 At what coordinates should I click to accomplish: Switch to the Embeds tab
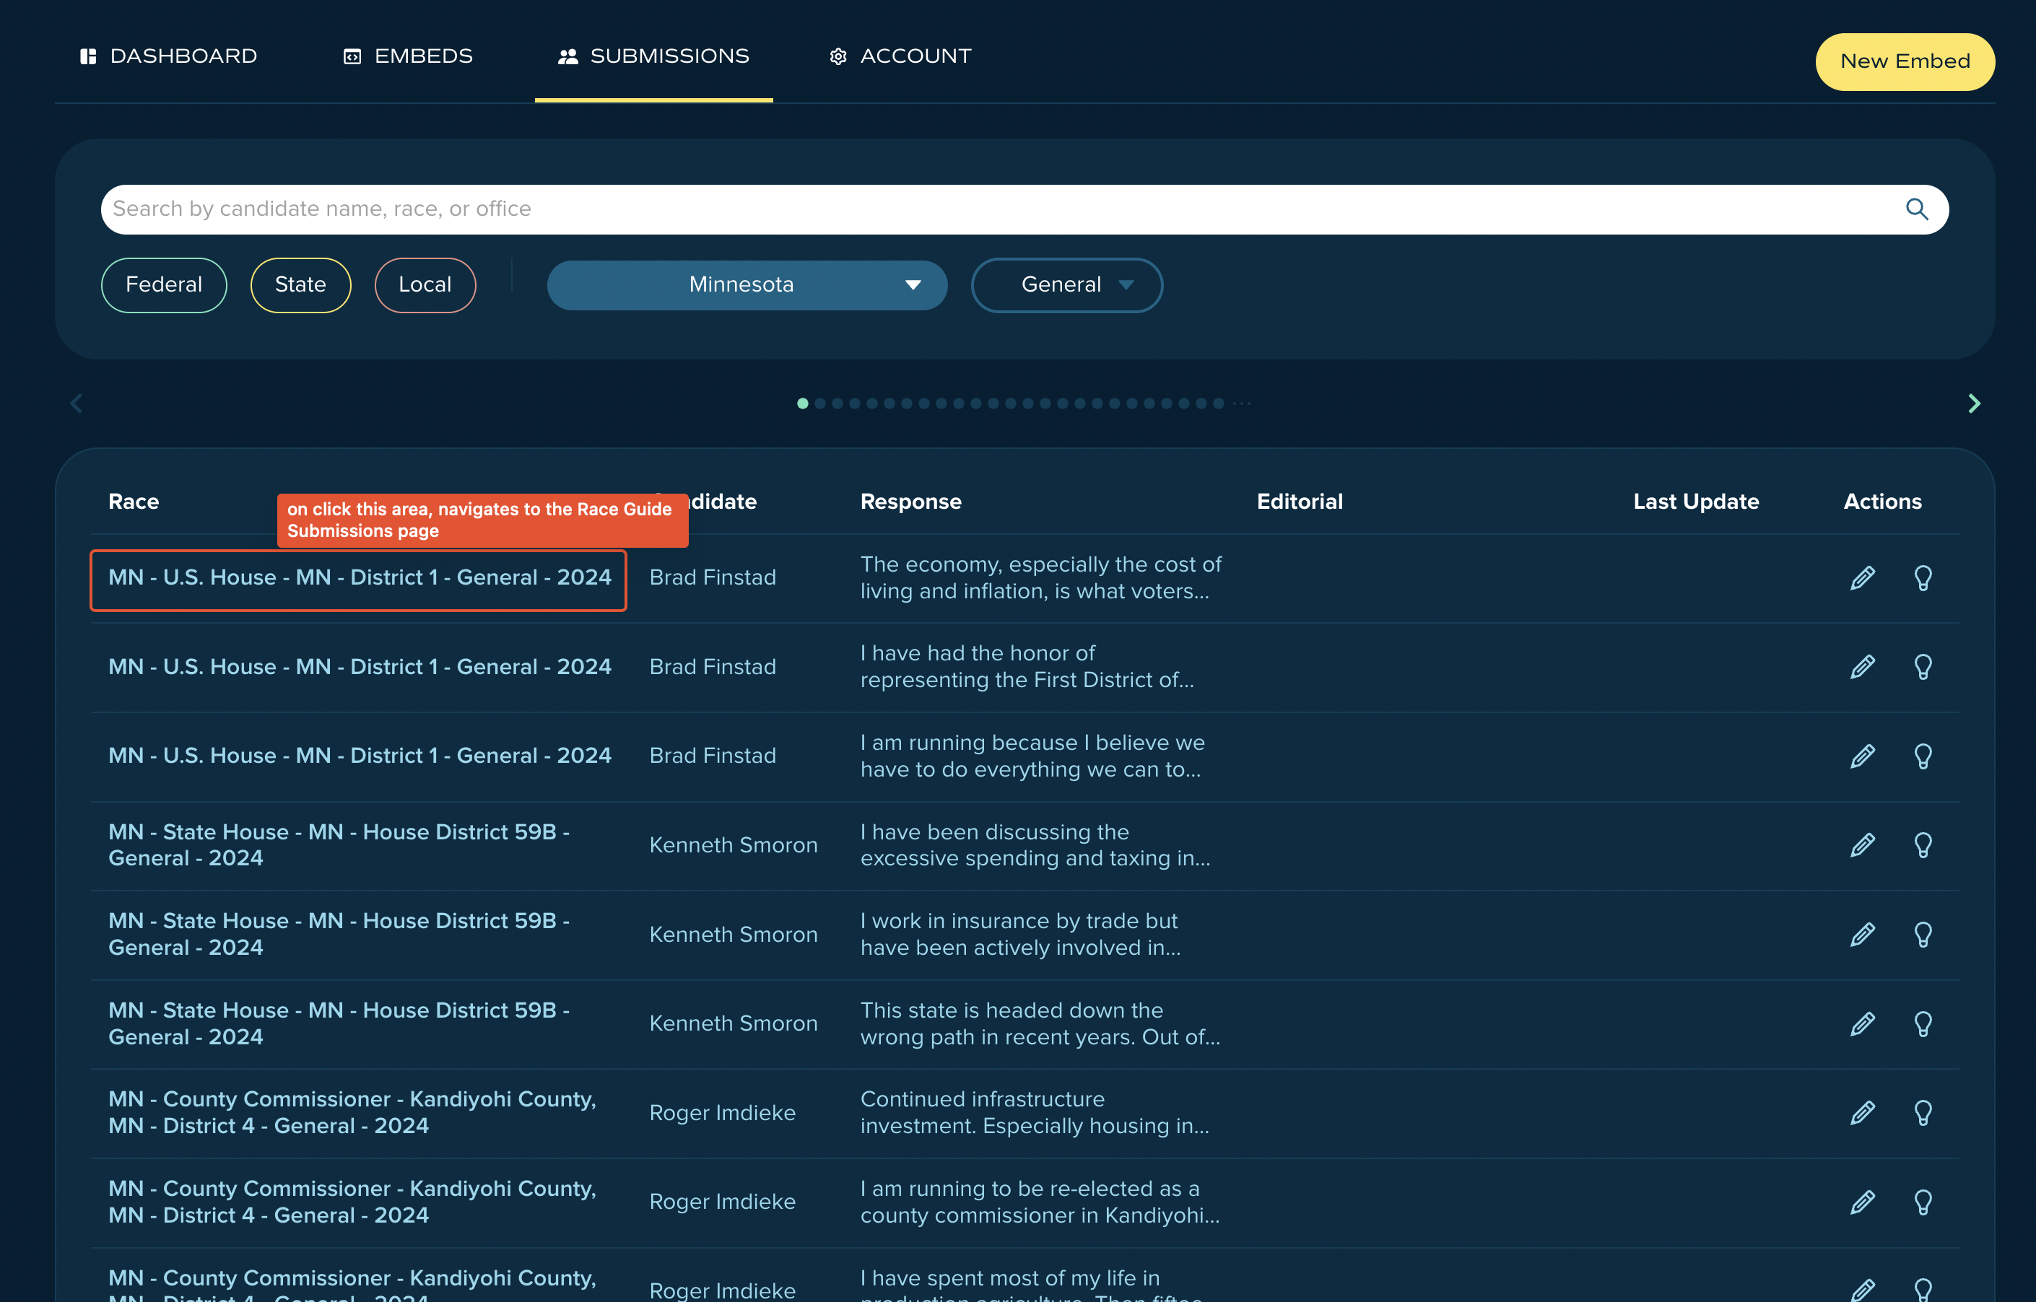click(407, 56)
